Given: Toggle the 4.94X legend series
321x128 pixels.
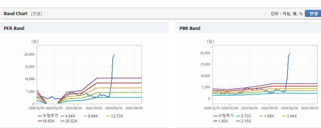Looking at the screenshot, I should click(68, 116).
